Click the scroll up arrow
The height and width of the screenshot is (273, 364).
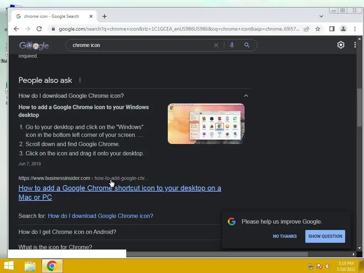[x=359, y=38]
